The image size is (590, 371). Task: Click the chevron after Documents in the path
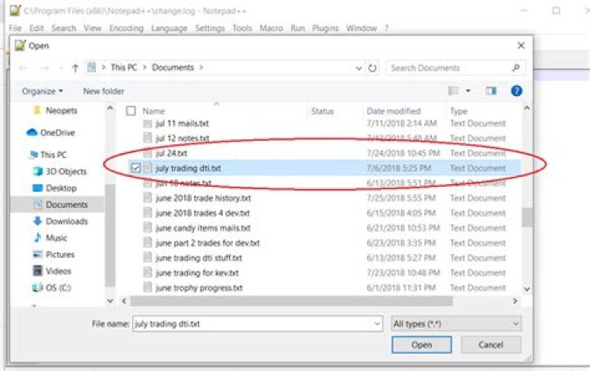(202, 68)
